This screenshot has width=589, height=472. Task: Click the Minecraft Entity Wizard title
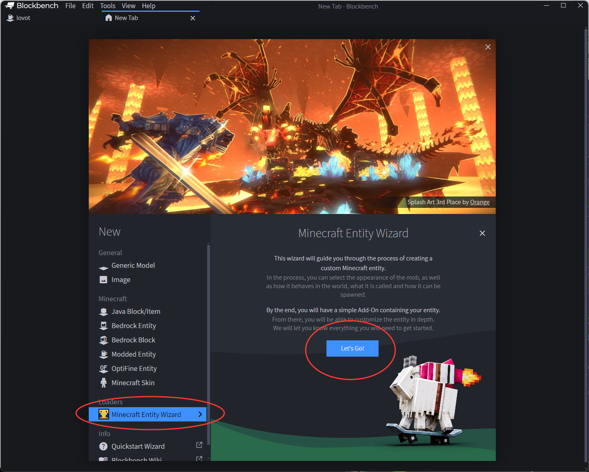[353, 233]
